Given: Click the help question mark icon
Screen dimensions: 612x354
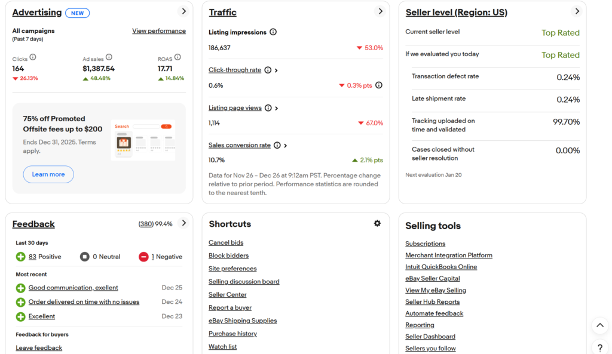Looking at the screenshot, I should (x=600, y=347).
